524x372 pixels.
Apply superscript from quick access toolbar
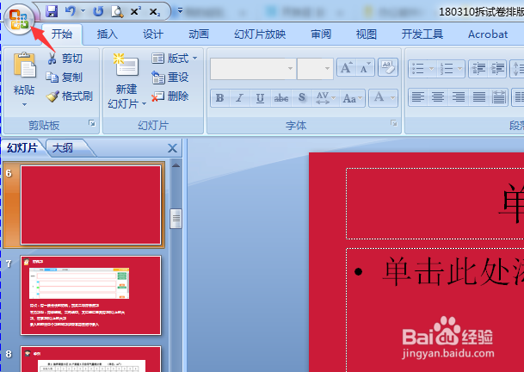click(135, 12)
